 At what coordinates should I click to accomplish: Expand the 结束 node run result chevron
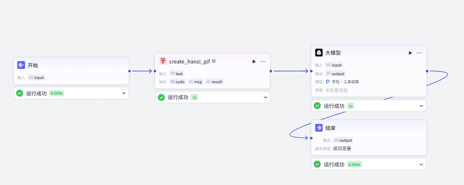click(421, 164)
